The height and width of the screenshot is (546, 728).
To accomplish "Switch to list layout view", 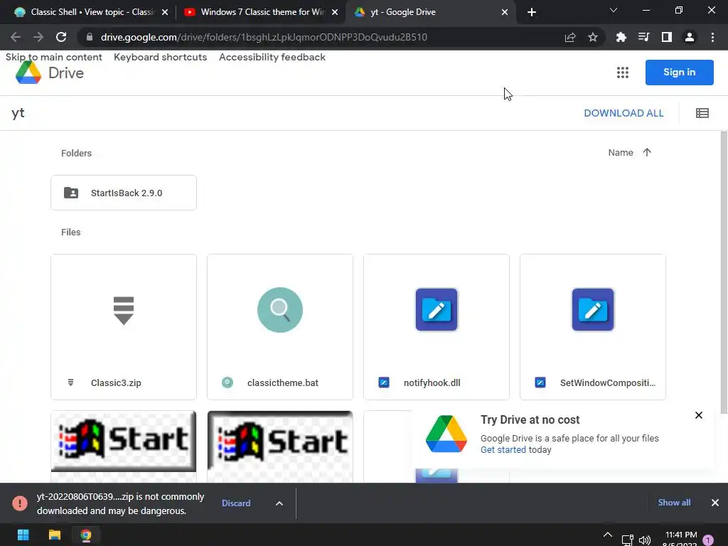I will tap(702, 113).
